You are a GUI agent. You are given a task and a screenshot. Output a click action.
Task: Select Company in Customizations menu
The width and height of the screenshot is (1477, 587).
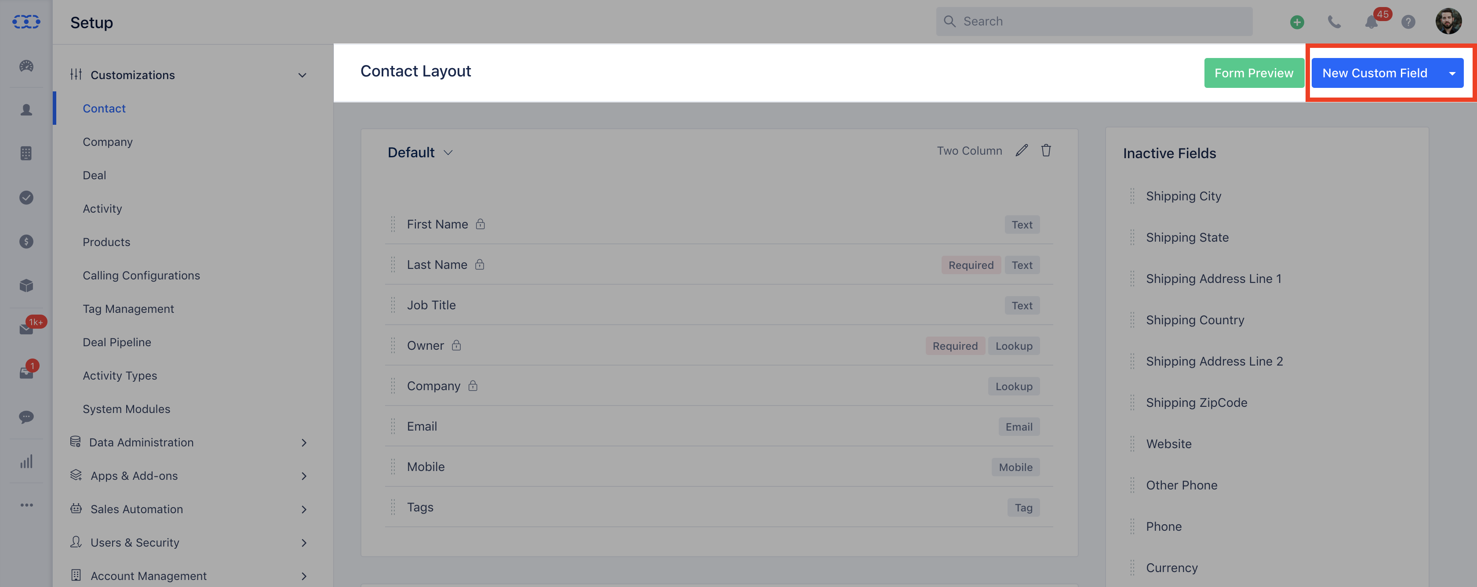click(107, 141)
